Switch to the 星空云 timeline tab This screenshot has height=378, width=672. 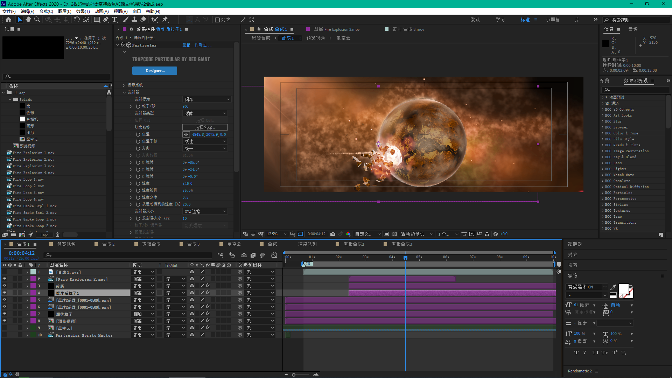234,244
